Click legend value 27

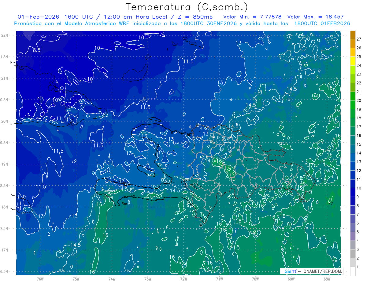click(x=359, y=39)
